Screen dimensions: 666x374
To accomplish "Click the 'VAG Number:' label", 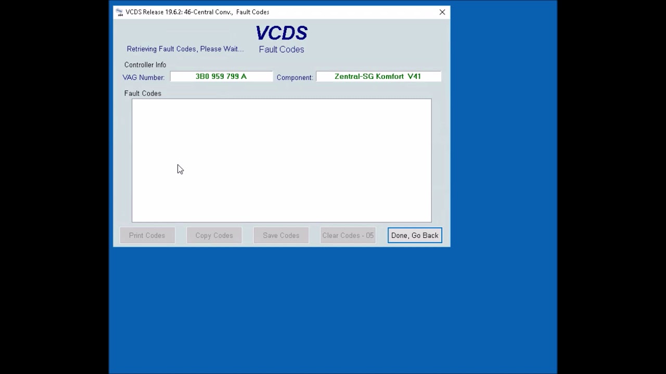I will tap(144, 77).
